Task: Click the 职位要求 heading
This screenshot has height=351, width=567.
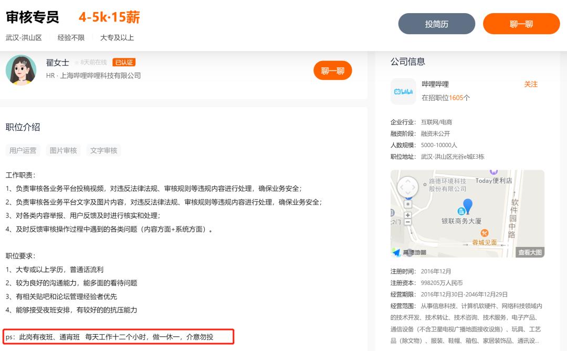Action: coord(20,256)
